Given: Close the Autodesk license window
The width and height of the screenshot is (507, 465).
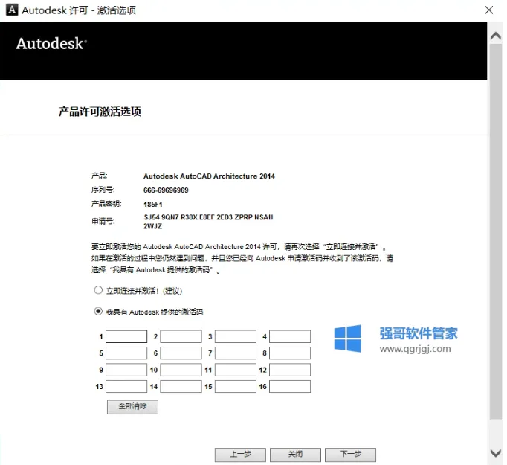Looking at the screenshot, I should 489,10.
